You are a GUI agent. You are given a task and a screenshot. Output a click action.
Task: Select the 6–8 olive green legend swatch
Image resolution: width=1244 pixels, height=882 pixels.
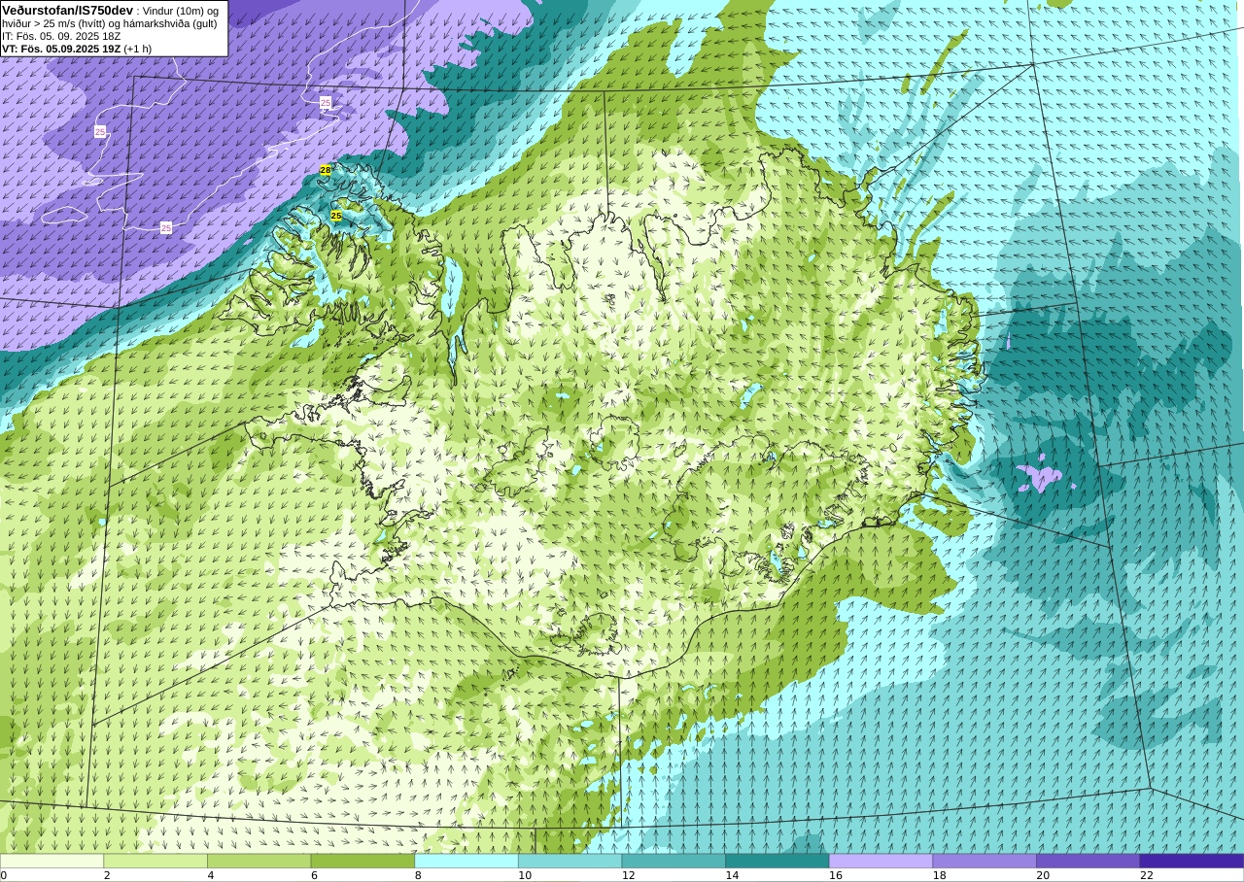[x=363, y=861]
